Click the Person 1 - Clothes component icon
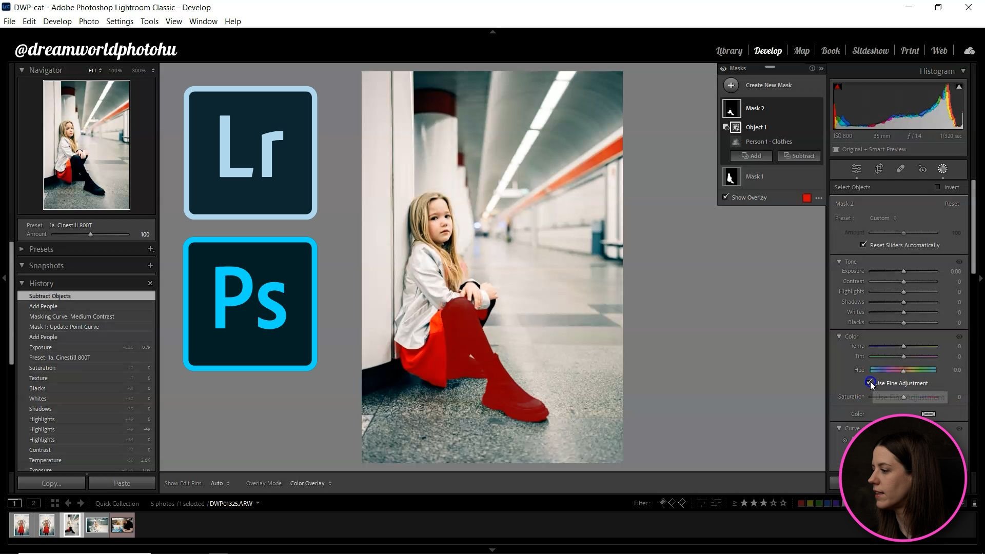Image resolution: width=985 pixels, height=554 pixels. 736,142
